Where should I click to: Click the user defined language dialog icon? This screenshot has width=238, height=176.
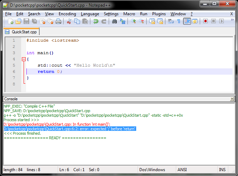(x=195, y=21)
